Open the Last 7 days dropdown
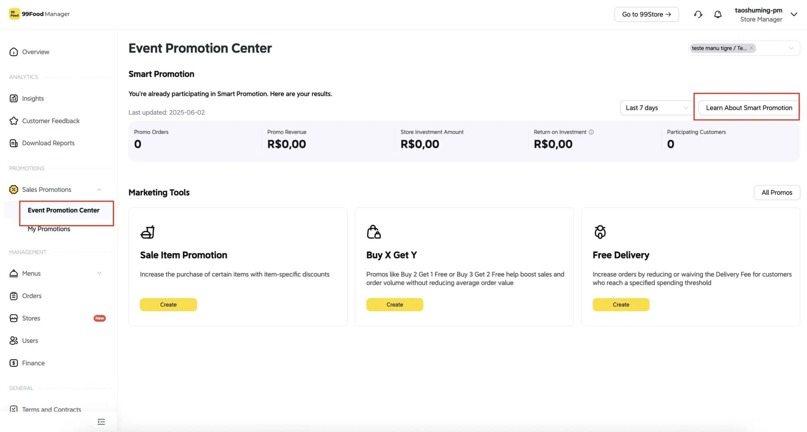The image size is (807, 432). click(656, 108)
